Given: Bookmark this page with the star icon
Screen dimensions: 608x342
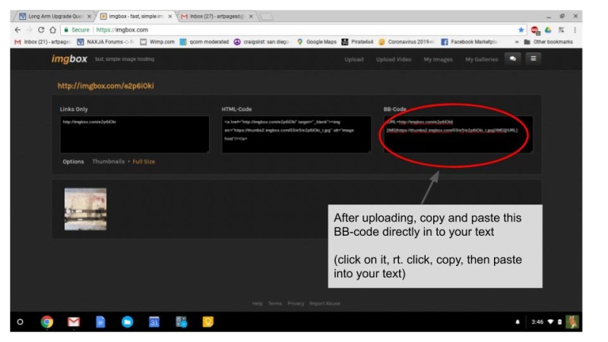Looking at the screenshot, I should (x=521, y=30).
